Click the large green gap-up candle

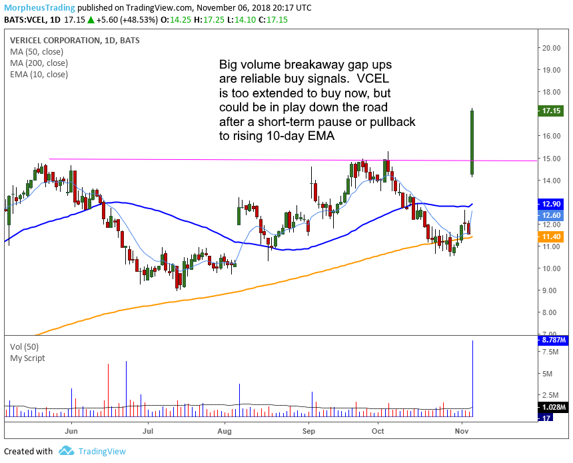pyautogui.click(x=472, y=143)
